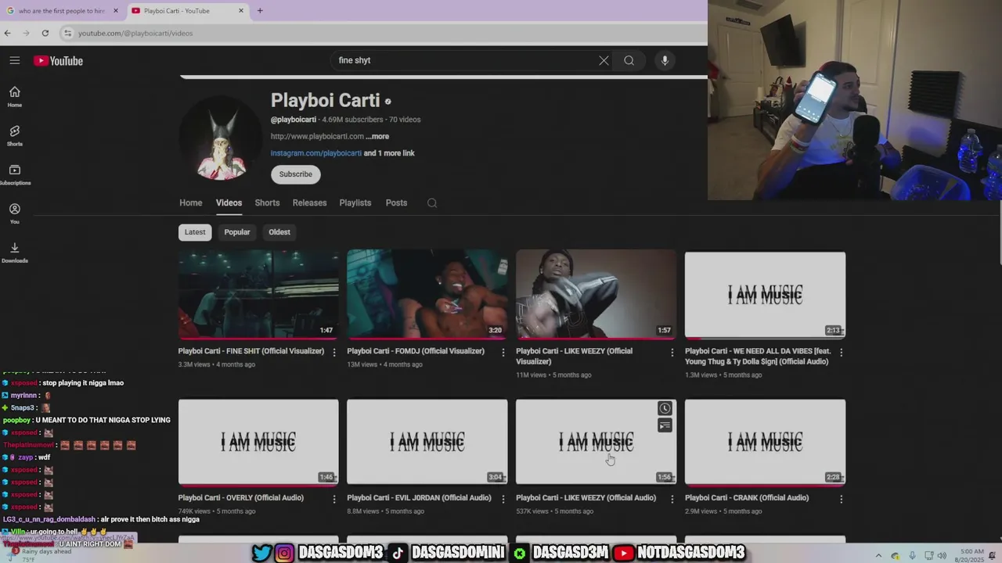Image resolution: width=1002 pixels, height=563 pixels.
Task: Open a new browser tab
Action: pyautogui.click(x=260, y=11)
